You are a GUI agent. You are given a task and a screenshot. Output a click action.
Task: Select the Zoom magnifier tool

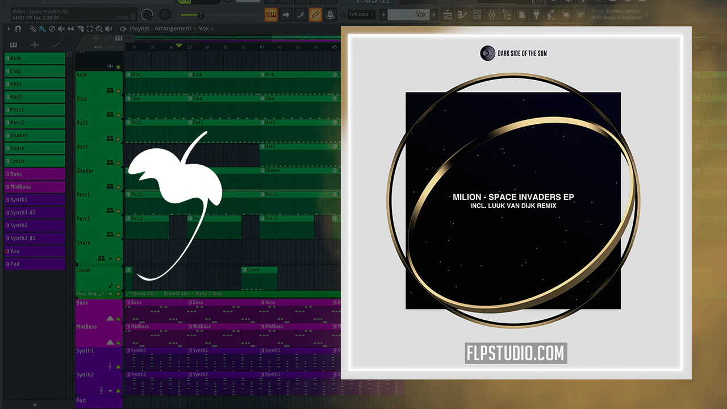(100, 28)
